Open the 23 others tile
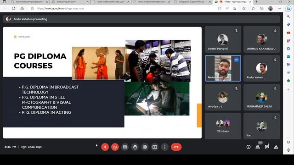 [x=223, y=126]
